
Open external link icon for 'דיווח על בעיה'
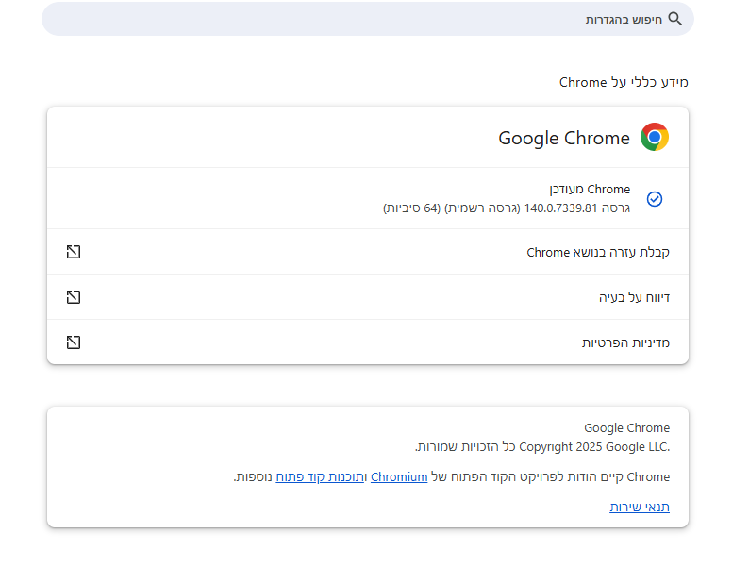(74, 297)
